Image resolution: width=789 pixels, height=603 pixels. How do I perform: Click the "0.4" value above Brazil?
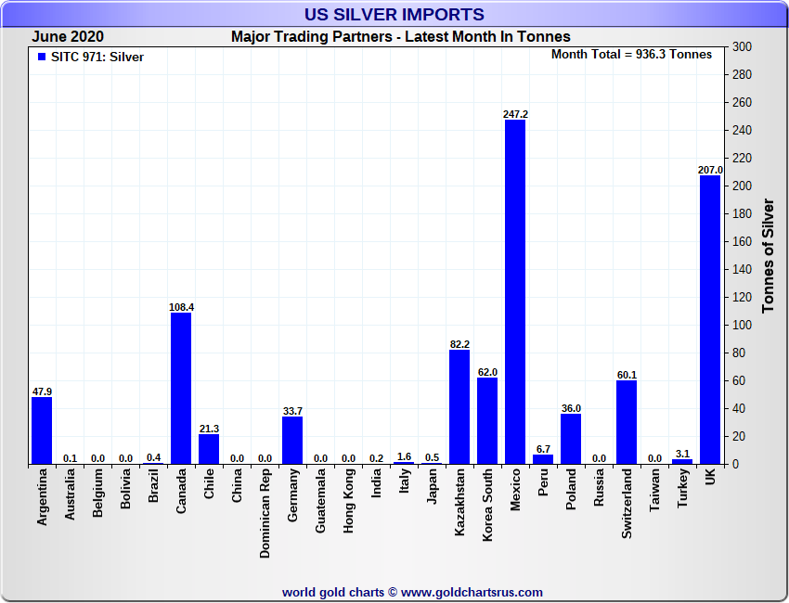click(153, 457)
